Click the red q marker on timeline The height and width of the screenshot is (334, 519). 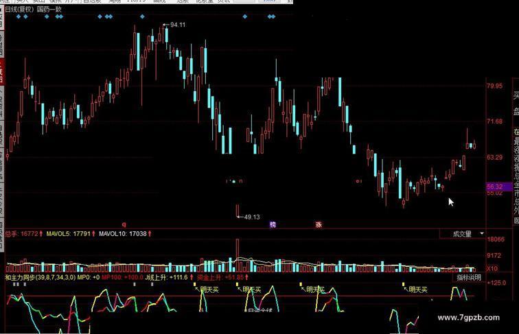tap(124, 224)
